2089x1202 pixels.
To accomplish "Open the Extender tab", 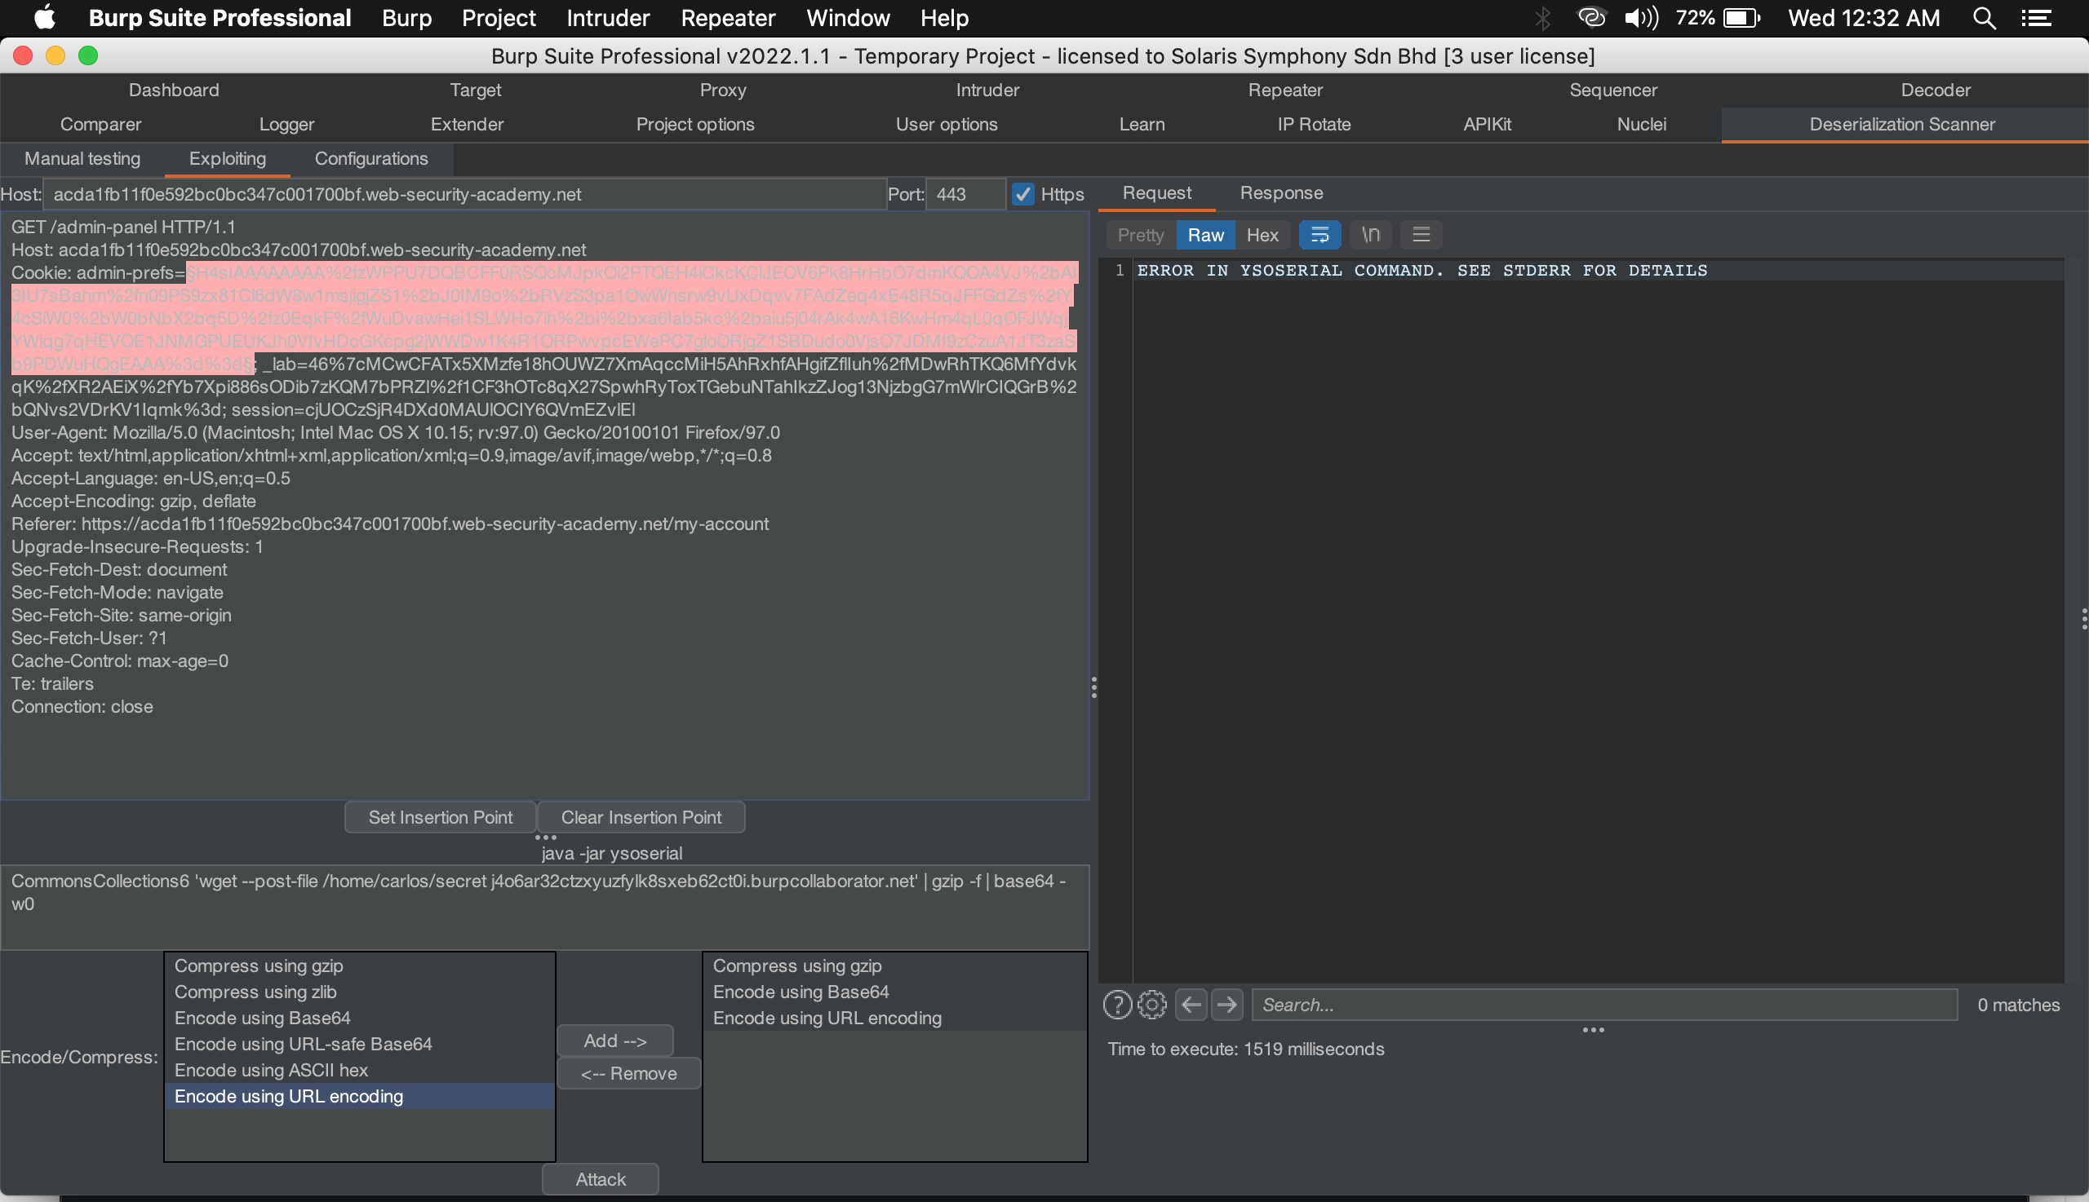I will (x=467, y=125).
